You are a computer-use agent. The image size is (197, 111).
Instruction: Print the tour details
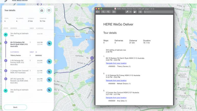coord(42,10)
